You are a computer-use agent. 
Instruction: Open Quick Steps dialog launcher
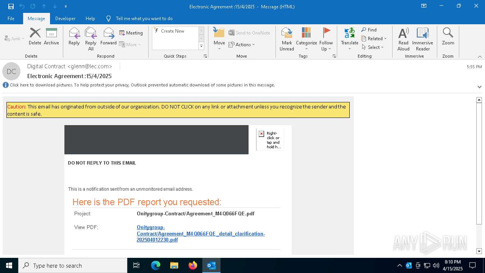(205, 56)
